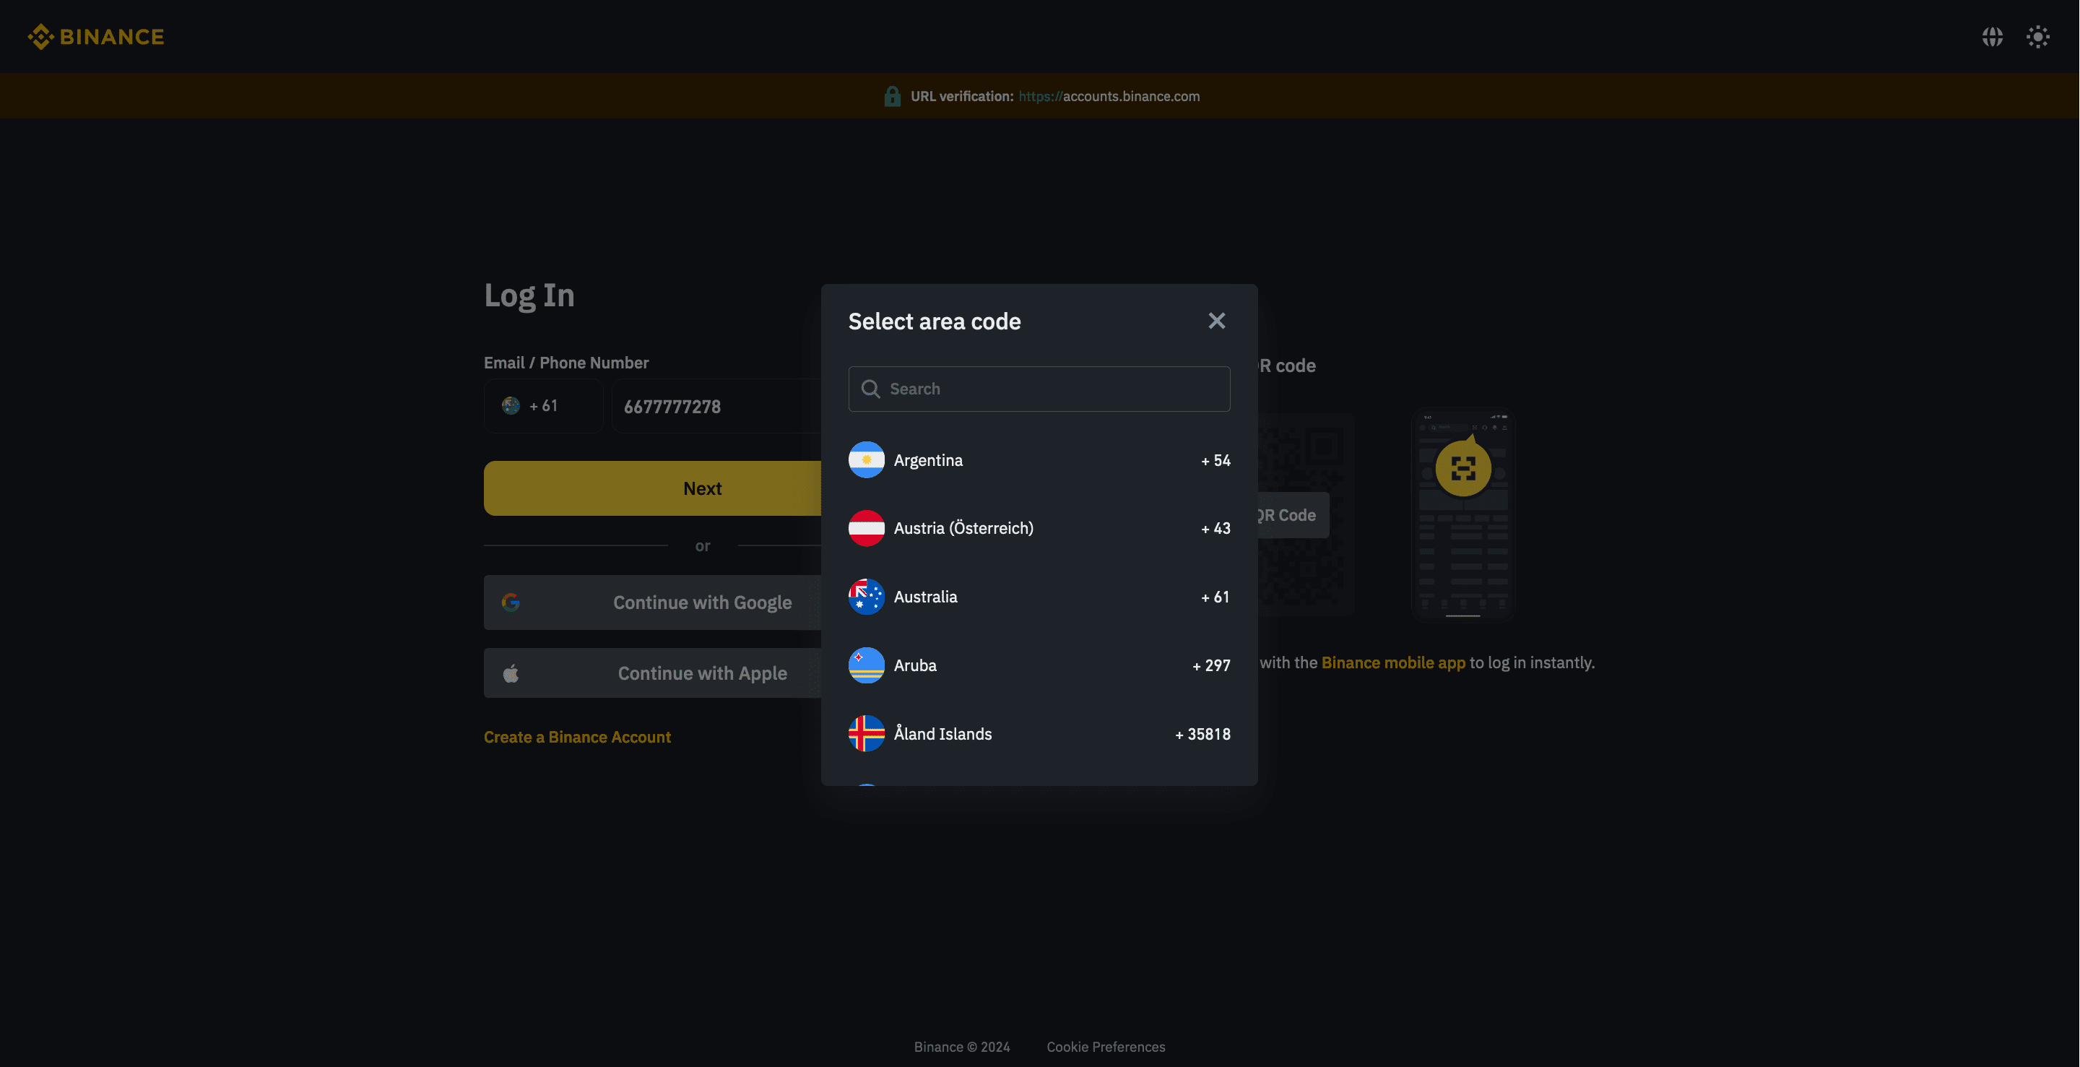
Task: Click Continue with Google
Action: pos(652,602)
